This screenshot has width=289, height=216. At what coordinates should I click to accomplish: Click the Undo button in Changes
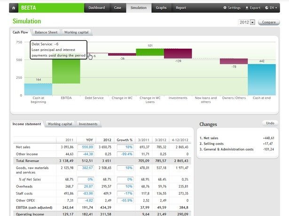pos(270,123)
